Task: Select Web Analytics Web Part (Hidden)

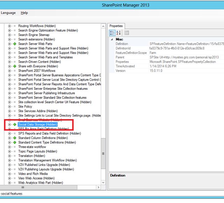Action: 41,183
